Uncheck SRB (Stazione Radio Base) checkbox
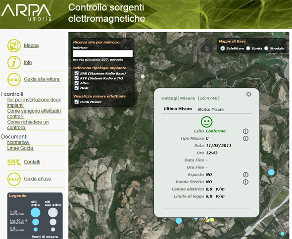292x239 pixels. pos(77,73)
